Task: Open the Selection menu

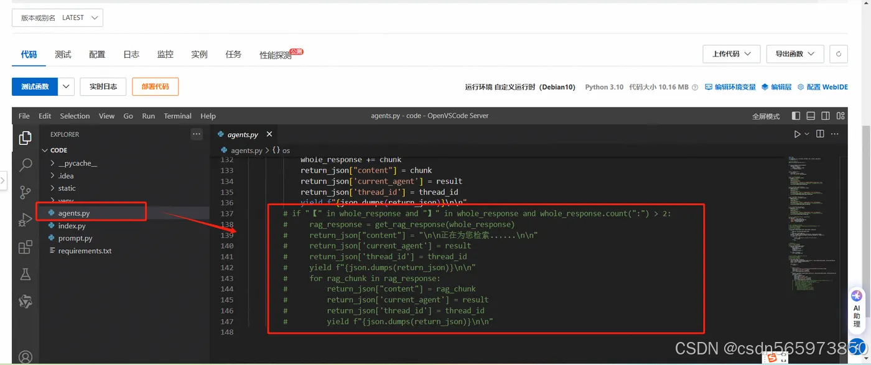Action: 75,116
